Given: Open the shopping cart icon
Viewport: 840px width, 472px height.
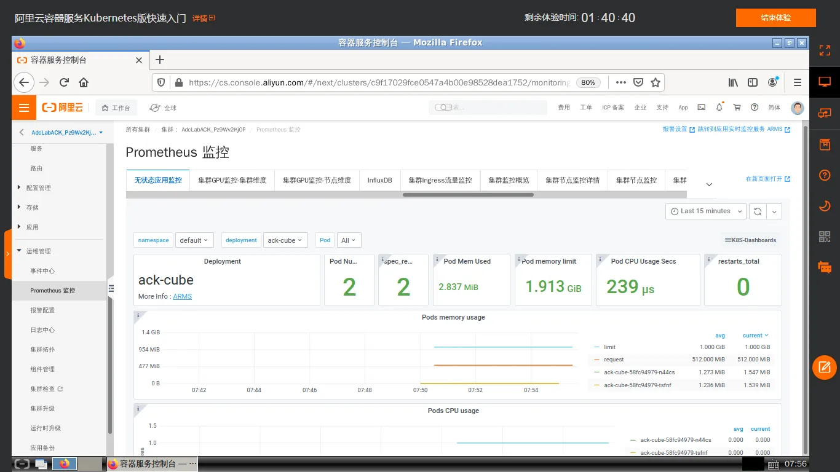Looking at the screenshot, I should (737, 108).
